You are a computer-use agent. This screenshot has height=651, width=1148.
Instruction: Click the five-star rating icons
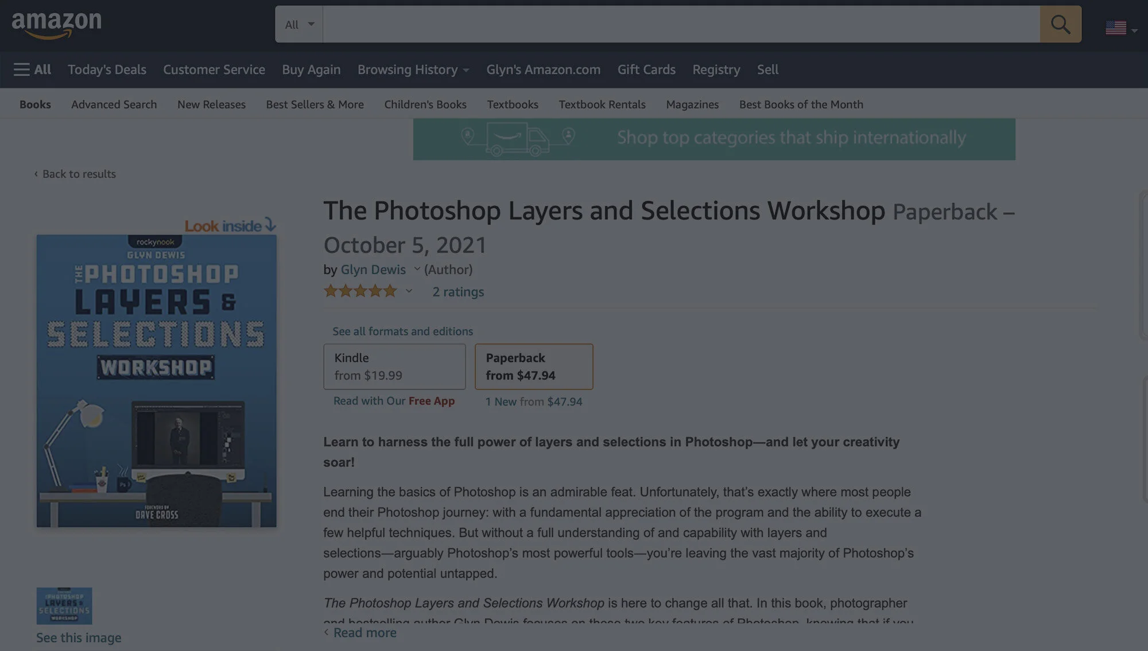[x=360, y=291]
